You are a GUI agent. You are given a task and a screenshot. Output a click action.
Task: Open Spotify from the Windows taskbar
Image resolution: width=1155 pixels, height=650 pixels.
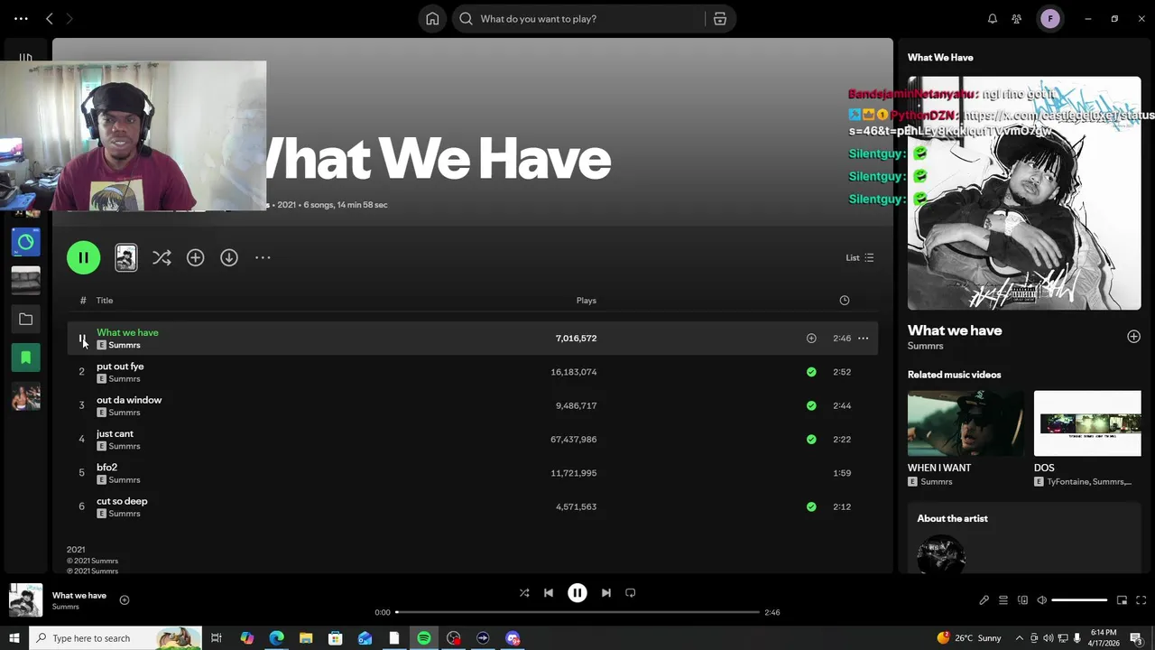coord(424,638)
